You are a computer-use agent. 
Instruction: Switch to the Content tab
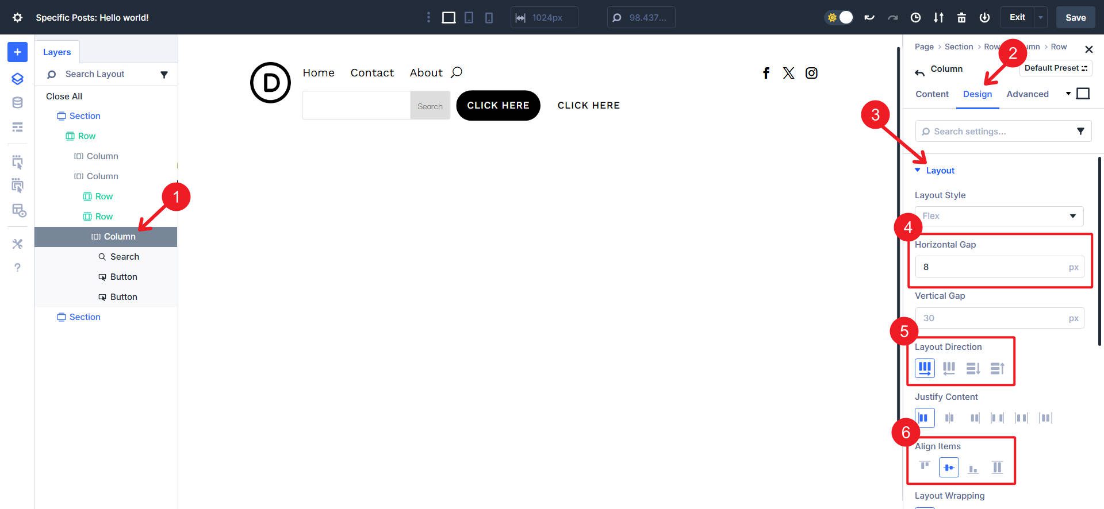point(931,94)
